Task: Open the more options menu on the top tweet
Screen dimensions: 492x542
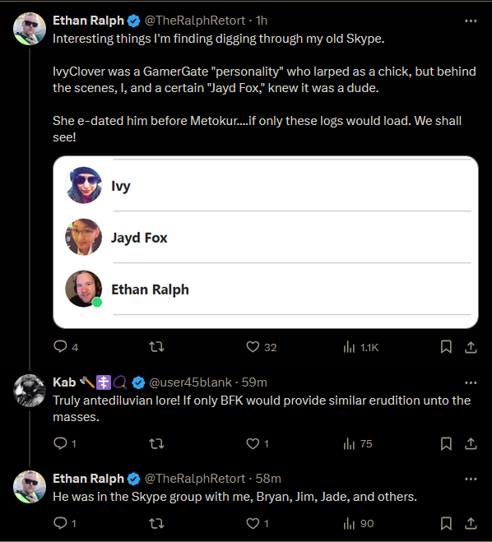Action: click(x=471, y=21)
